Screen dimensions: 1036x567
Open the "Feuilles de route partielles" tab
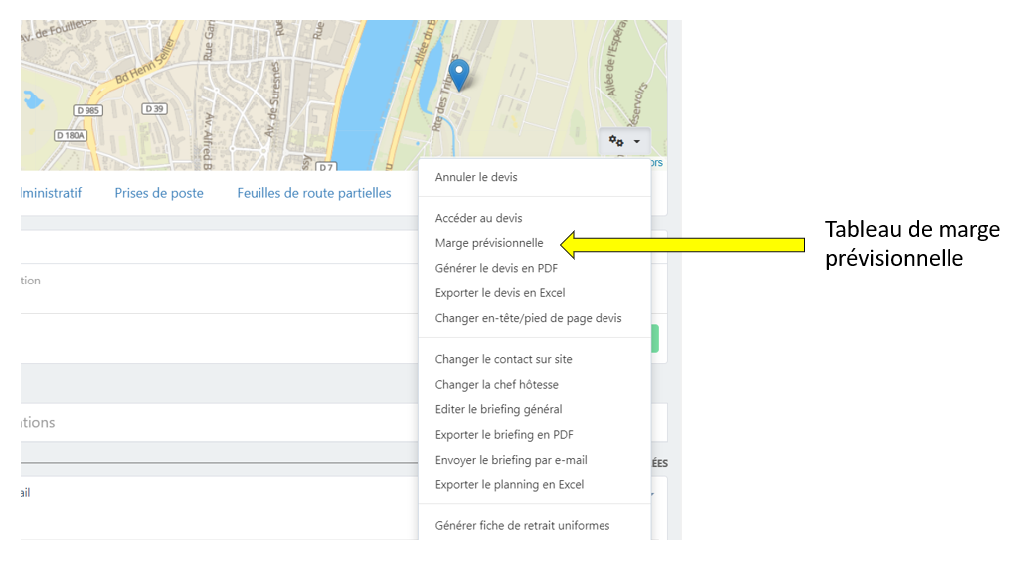314,193
